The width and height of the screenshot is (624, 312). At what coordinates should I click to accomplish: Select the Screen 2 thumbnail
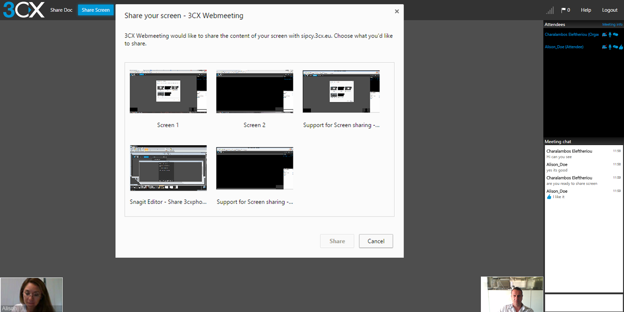pos(255,92)
